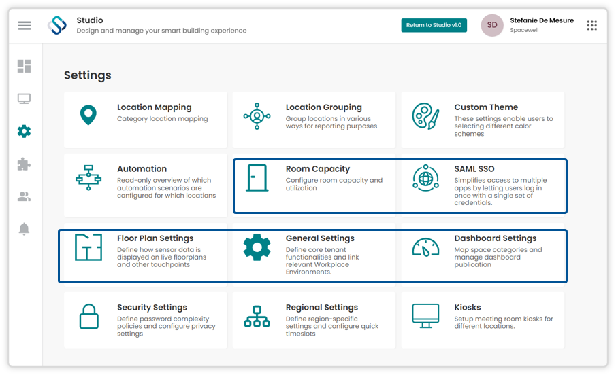Open the app launcher grid icon
The image size is (616, 375).
tap(591, 26)
